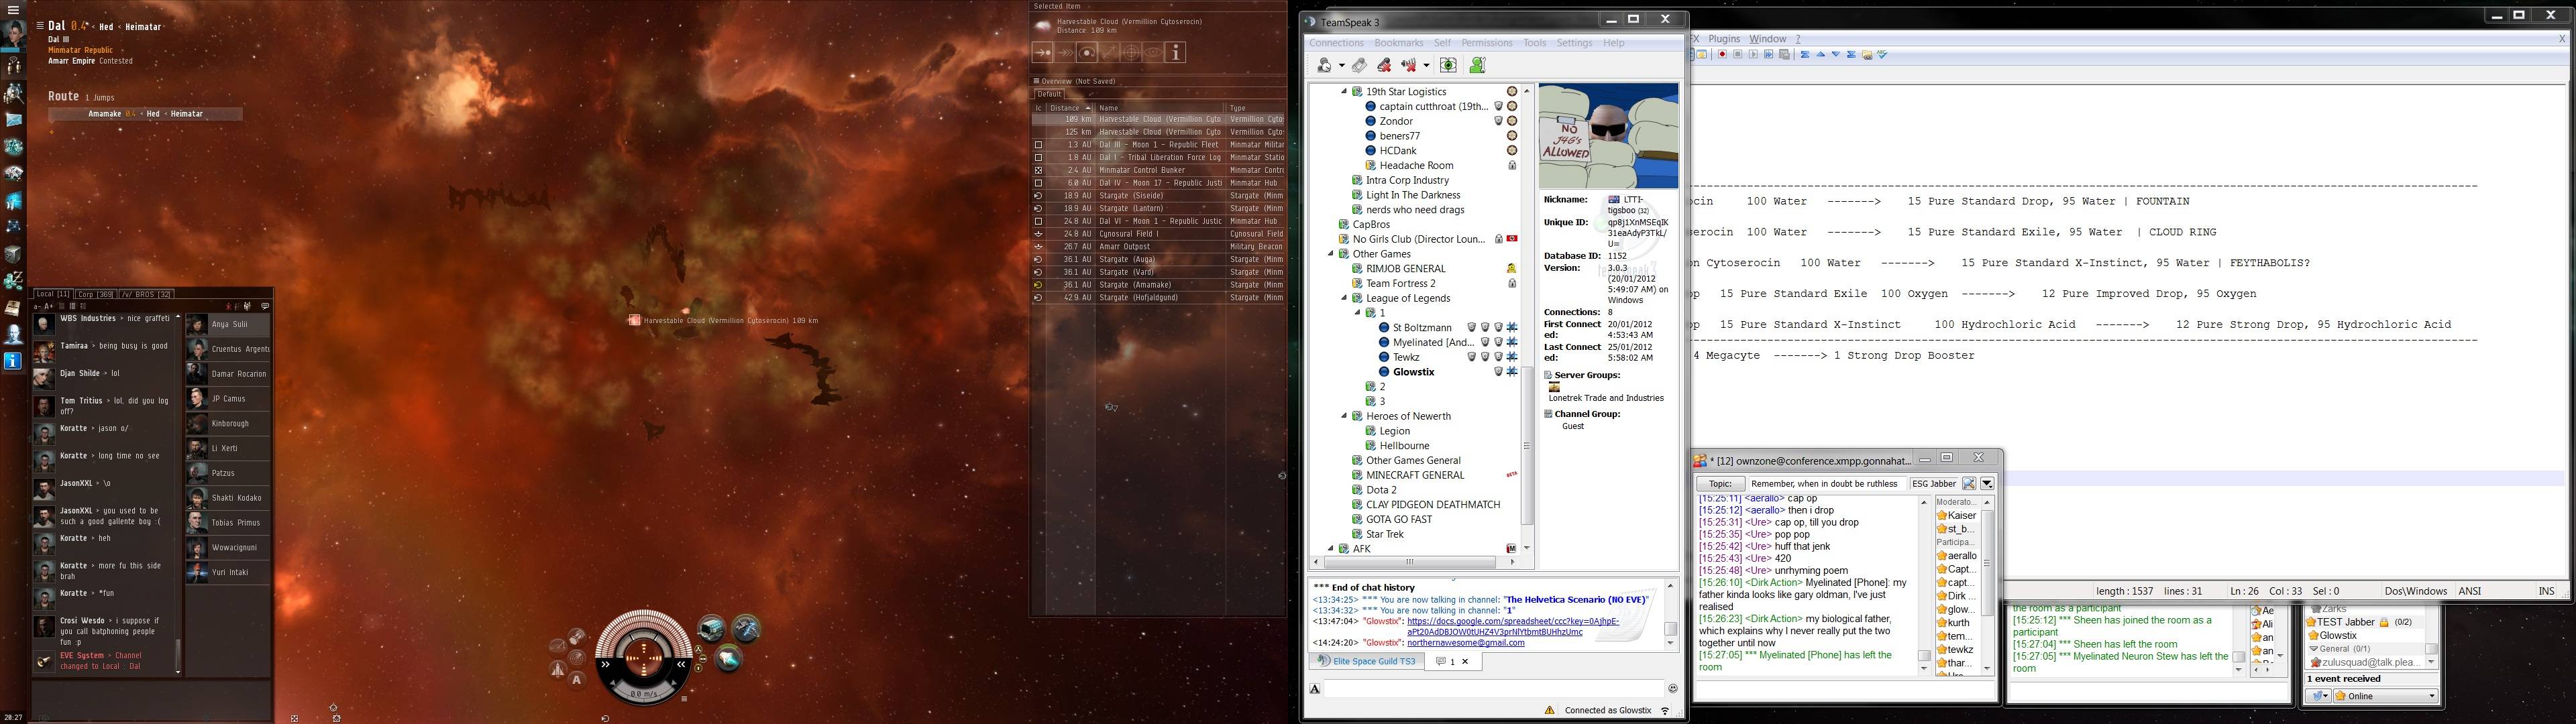Select Stargate (Amamake) in the overview

1159,285
